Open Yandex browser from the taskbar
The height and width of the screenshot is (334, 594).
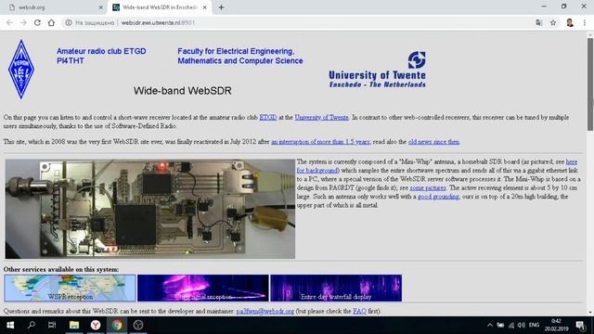tap(96, 325)
